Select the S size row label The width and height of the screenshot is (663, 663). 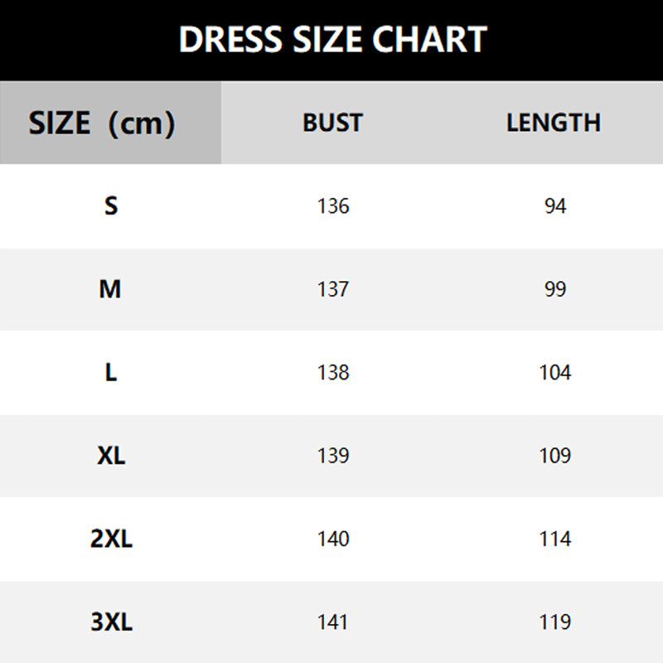click(111, 206)
